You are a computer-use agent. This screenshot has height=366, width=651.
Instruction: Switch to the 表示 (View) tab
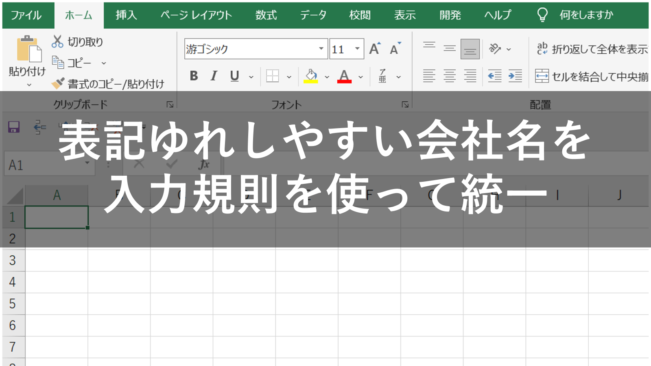click(405, 15)
